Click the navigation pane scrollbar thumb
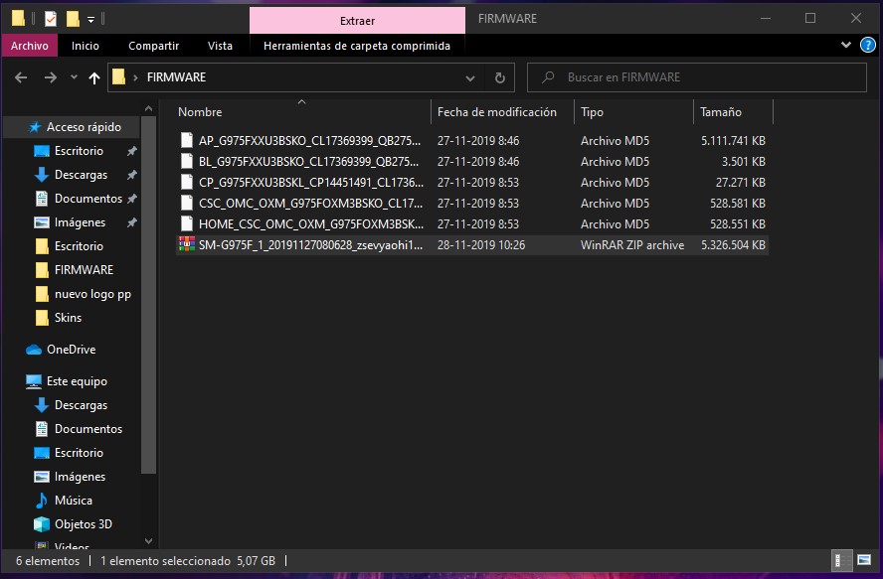The width and height of the screenshot is (883, 579). coord(149,295)
